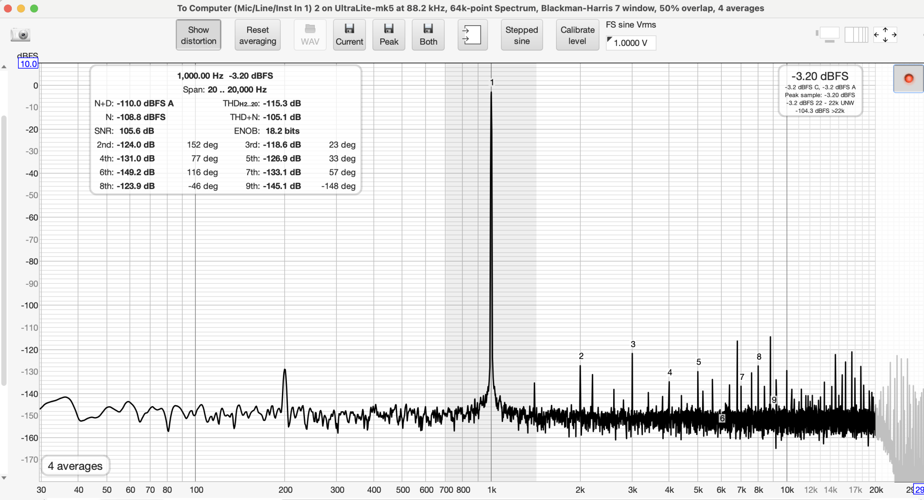Click the input selection arrows icon
This screenshot has height=500, width=924.
click(472, 35)
